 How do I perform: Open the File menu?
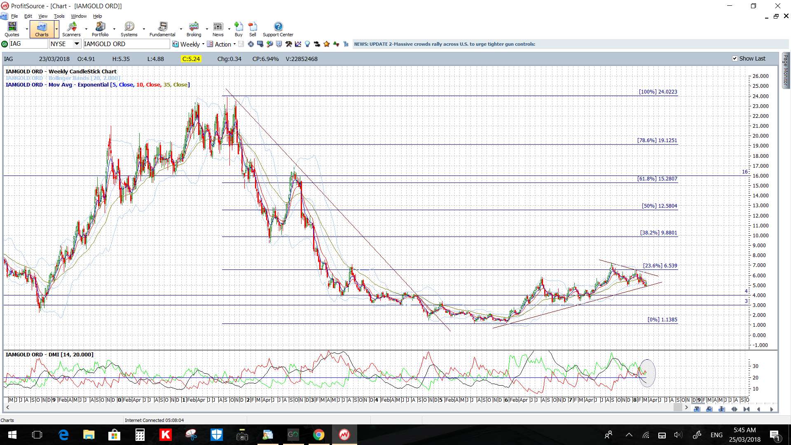point(14,16)
